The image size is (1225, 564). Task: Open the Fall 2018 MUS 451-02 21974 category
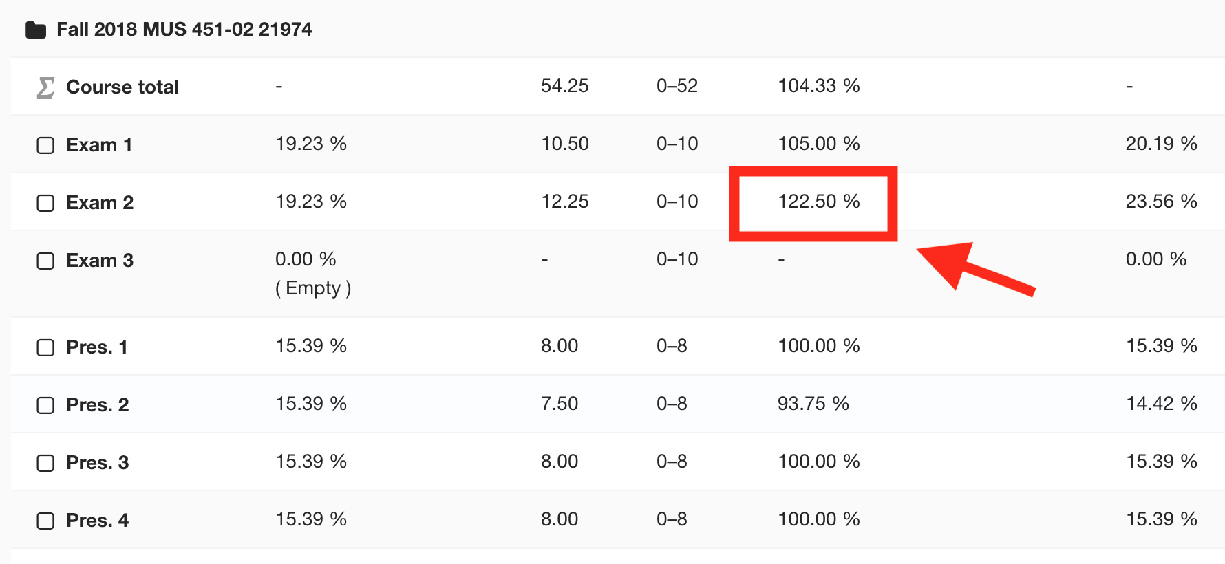[184, 30]
